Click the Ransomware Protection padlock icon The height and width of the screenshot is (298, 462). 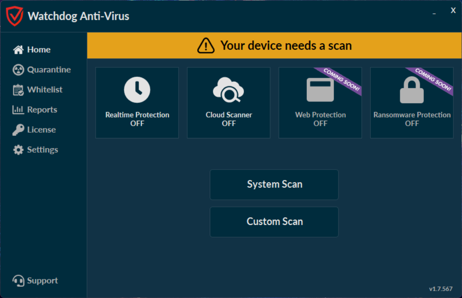(412, 90)
